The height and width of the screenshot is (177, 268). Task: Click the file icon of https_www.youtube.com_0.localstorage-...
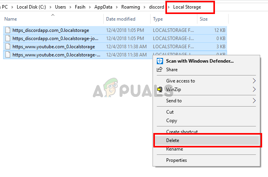pos(8,55)
